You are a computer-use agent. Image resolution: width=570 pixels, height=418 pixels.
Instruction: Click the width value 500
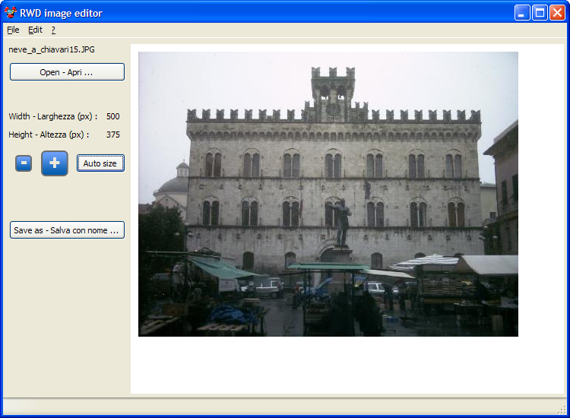[x=113, y=116]
